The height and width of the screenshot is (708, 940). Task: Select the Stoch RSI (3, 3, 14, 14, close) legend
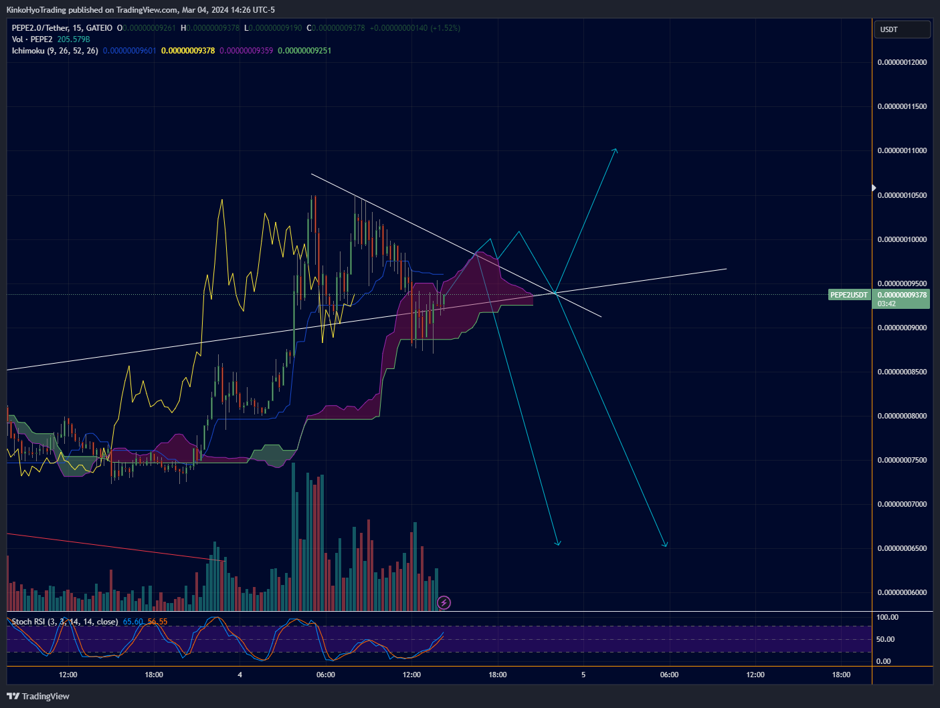(65, 622)
